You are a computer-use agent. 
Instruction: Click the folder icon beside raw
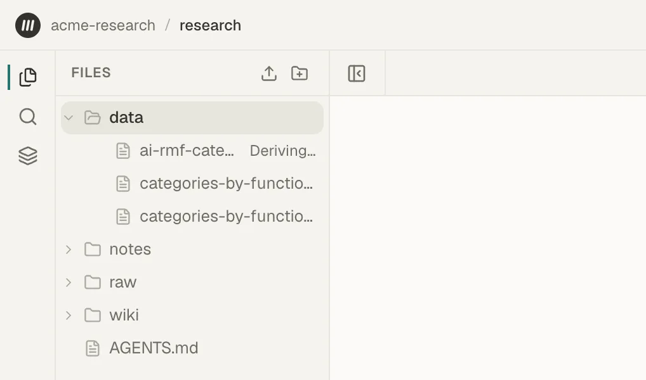coord(92,282)
